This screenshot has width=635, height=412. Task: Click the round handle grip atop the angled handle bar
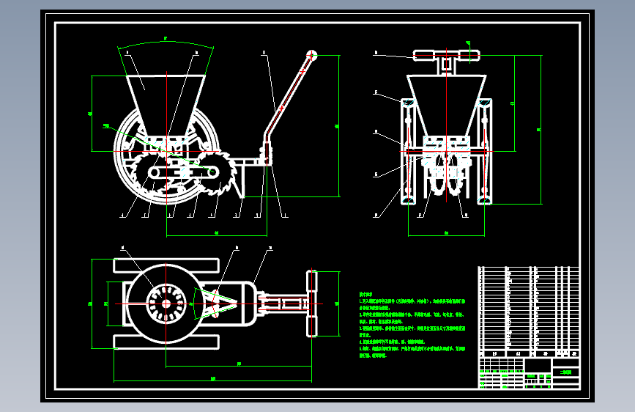311,55
